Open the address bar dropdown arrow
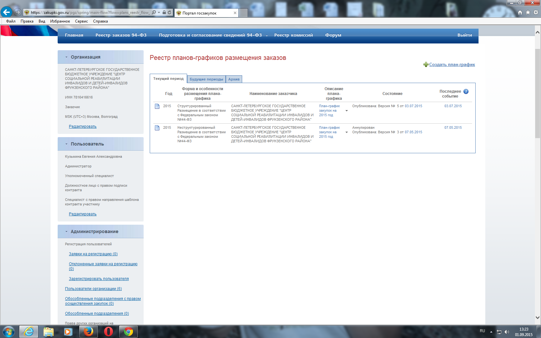The width and height of the screenshot is (541, 338). point(159,13)
